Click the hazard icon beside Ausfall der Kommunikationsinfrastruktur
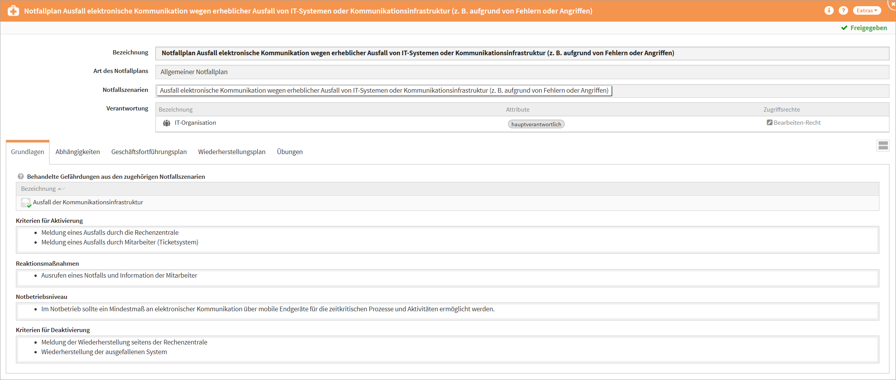This screenshot has width=896, height=380. coord(26,203)
